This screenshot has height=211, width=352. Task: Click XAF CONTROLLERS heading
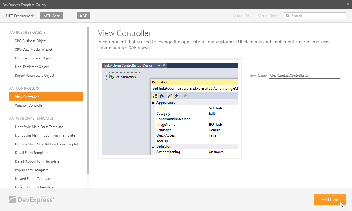[x=24, y=88]
